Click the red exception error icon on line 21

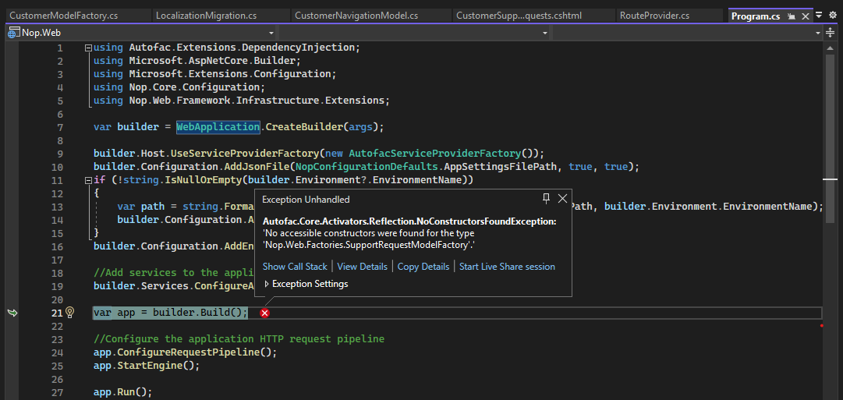[x=264, y=313]
